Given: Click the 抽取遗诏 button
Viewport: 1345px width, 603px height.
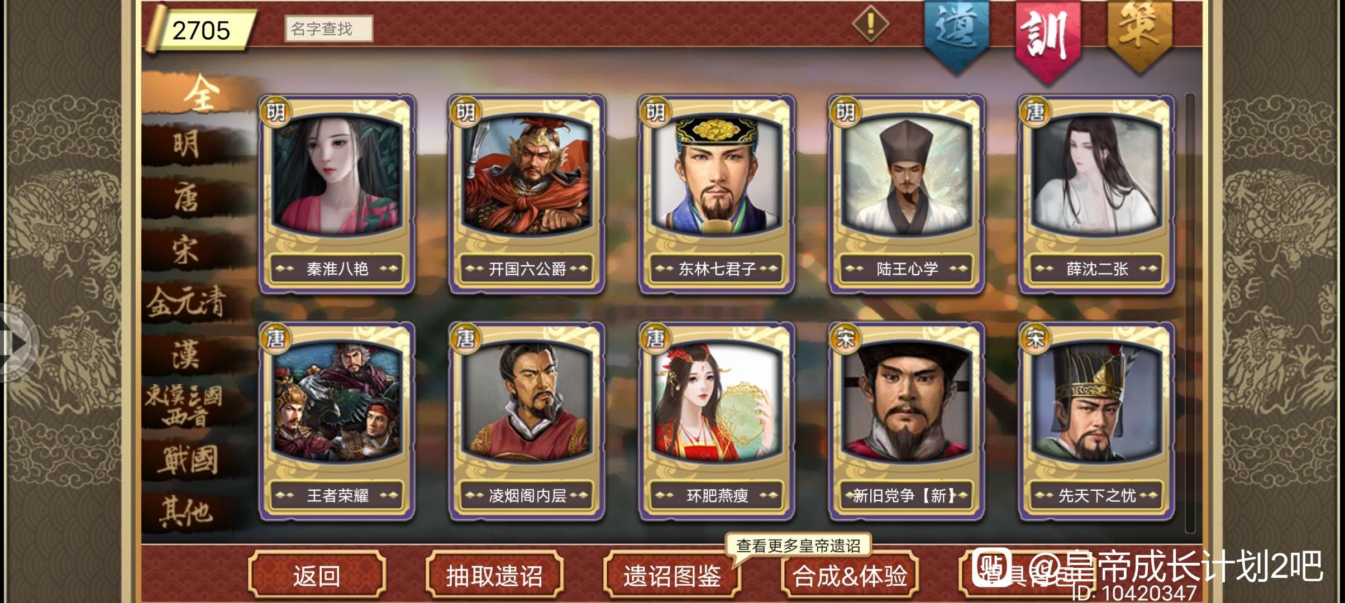Looking at the screenshot, I should click(494, 576).
